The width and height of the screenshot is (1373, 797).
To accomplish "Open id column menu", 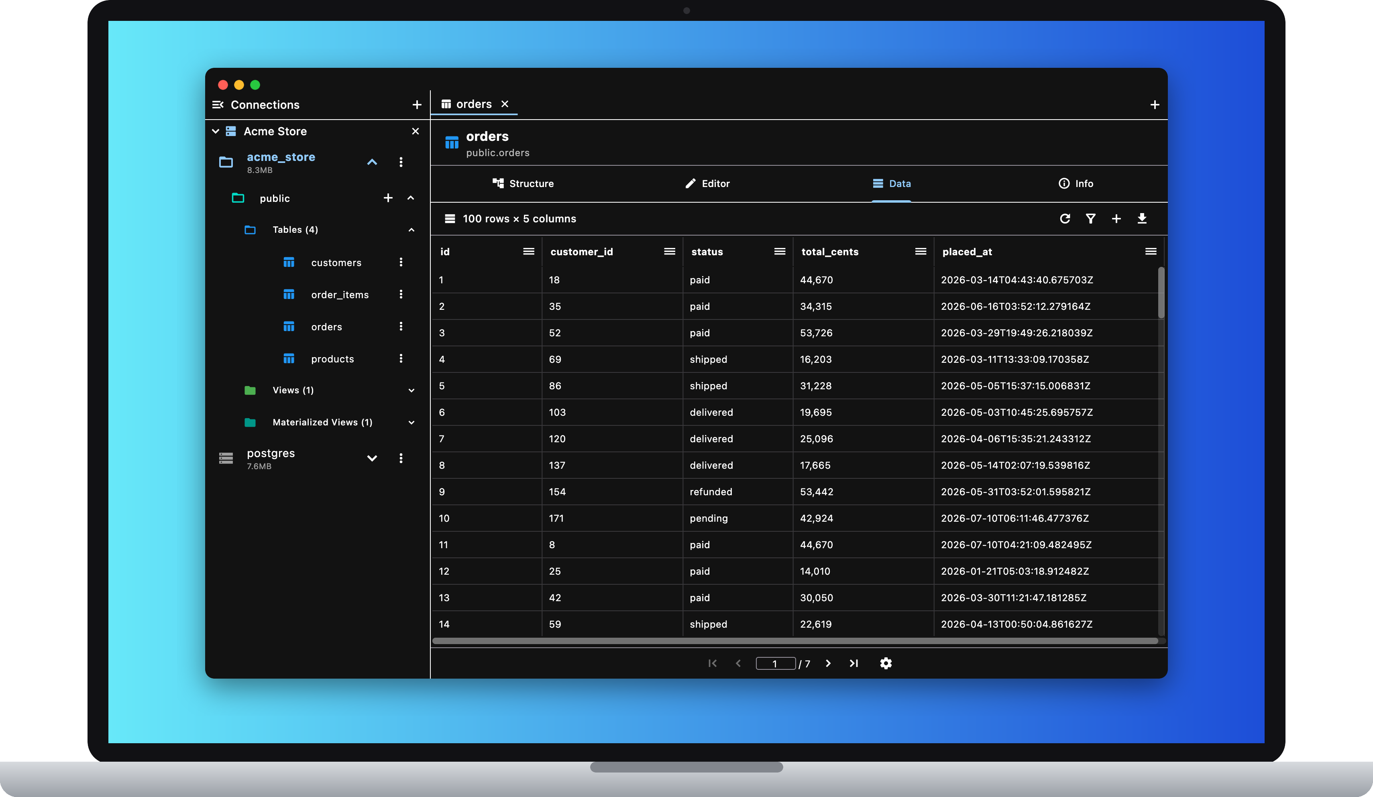I will click(x=528, y=251).
